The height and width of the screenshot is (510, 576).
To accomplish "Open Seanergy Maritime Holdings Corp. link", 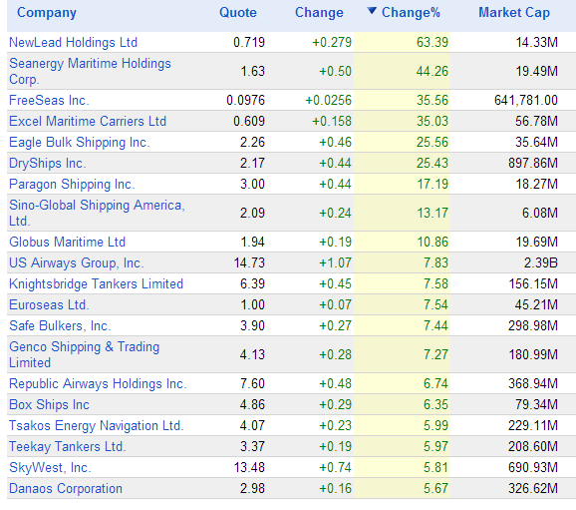I will click(90, 72).
